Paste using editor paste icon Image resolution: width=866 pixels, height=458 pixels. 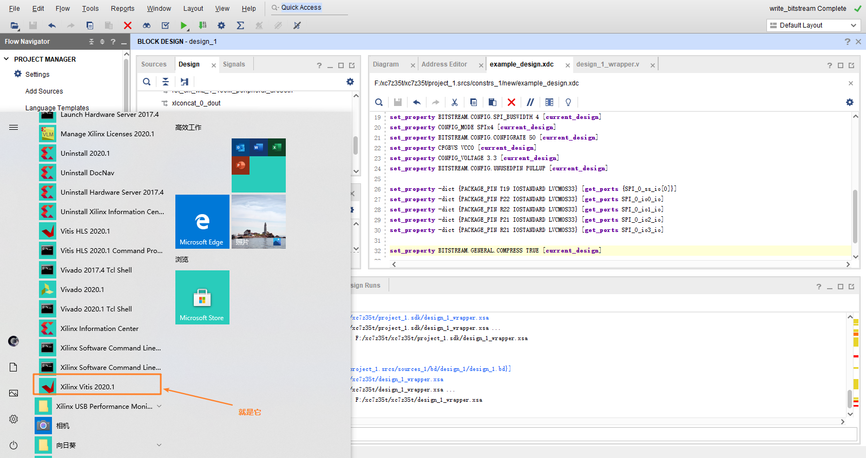tap(493, 102)
